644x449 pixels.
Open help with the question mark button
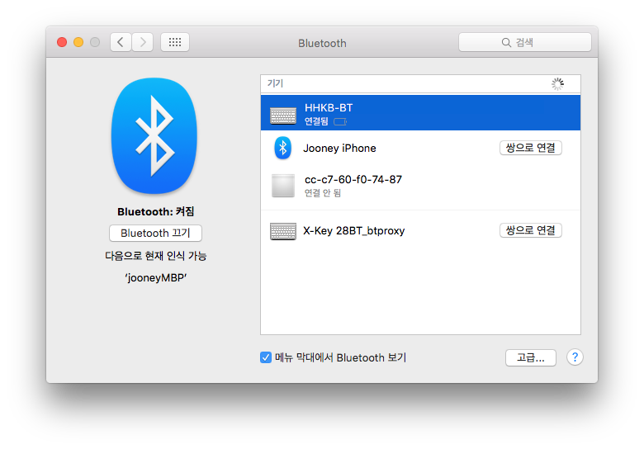click(x=575, y=357)
